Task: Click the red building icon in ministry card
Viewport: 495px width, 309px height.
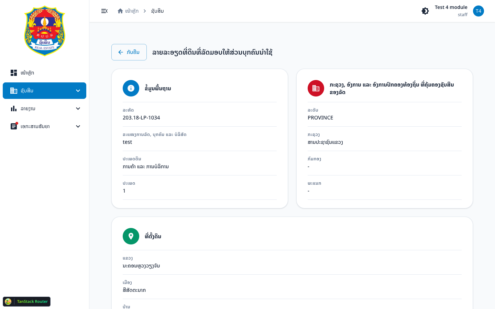Action: pos(316,88)
